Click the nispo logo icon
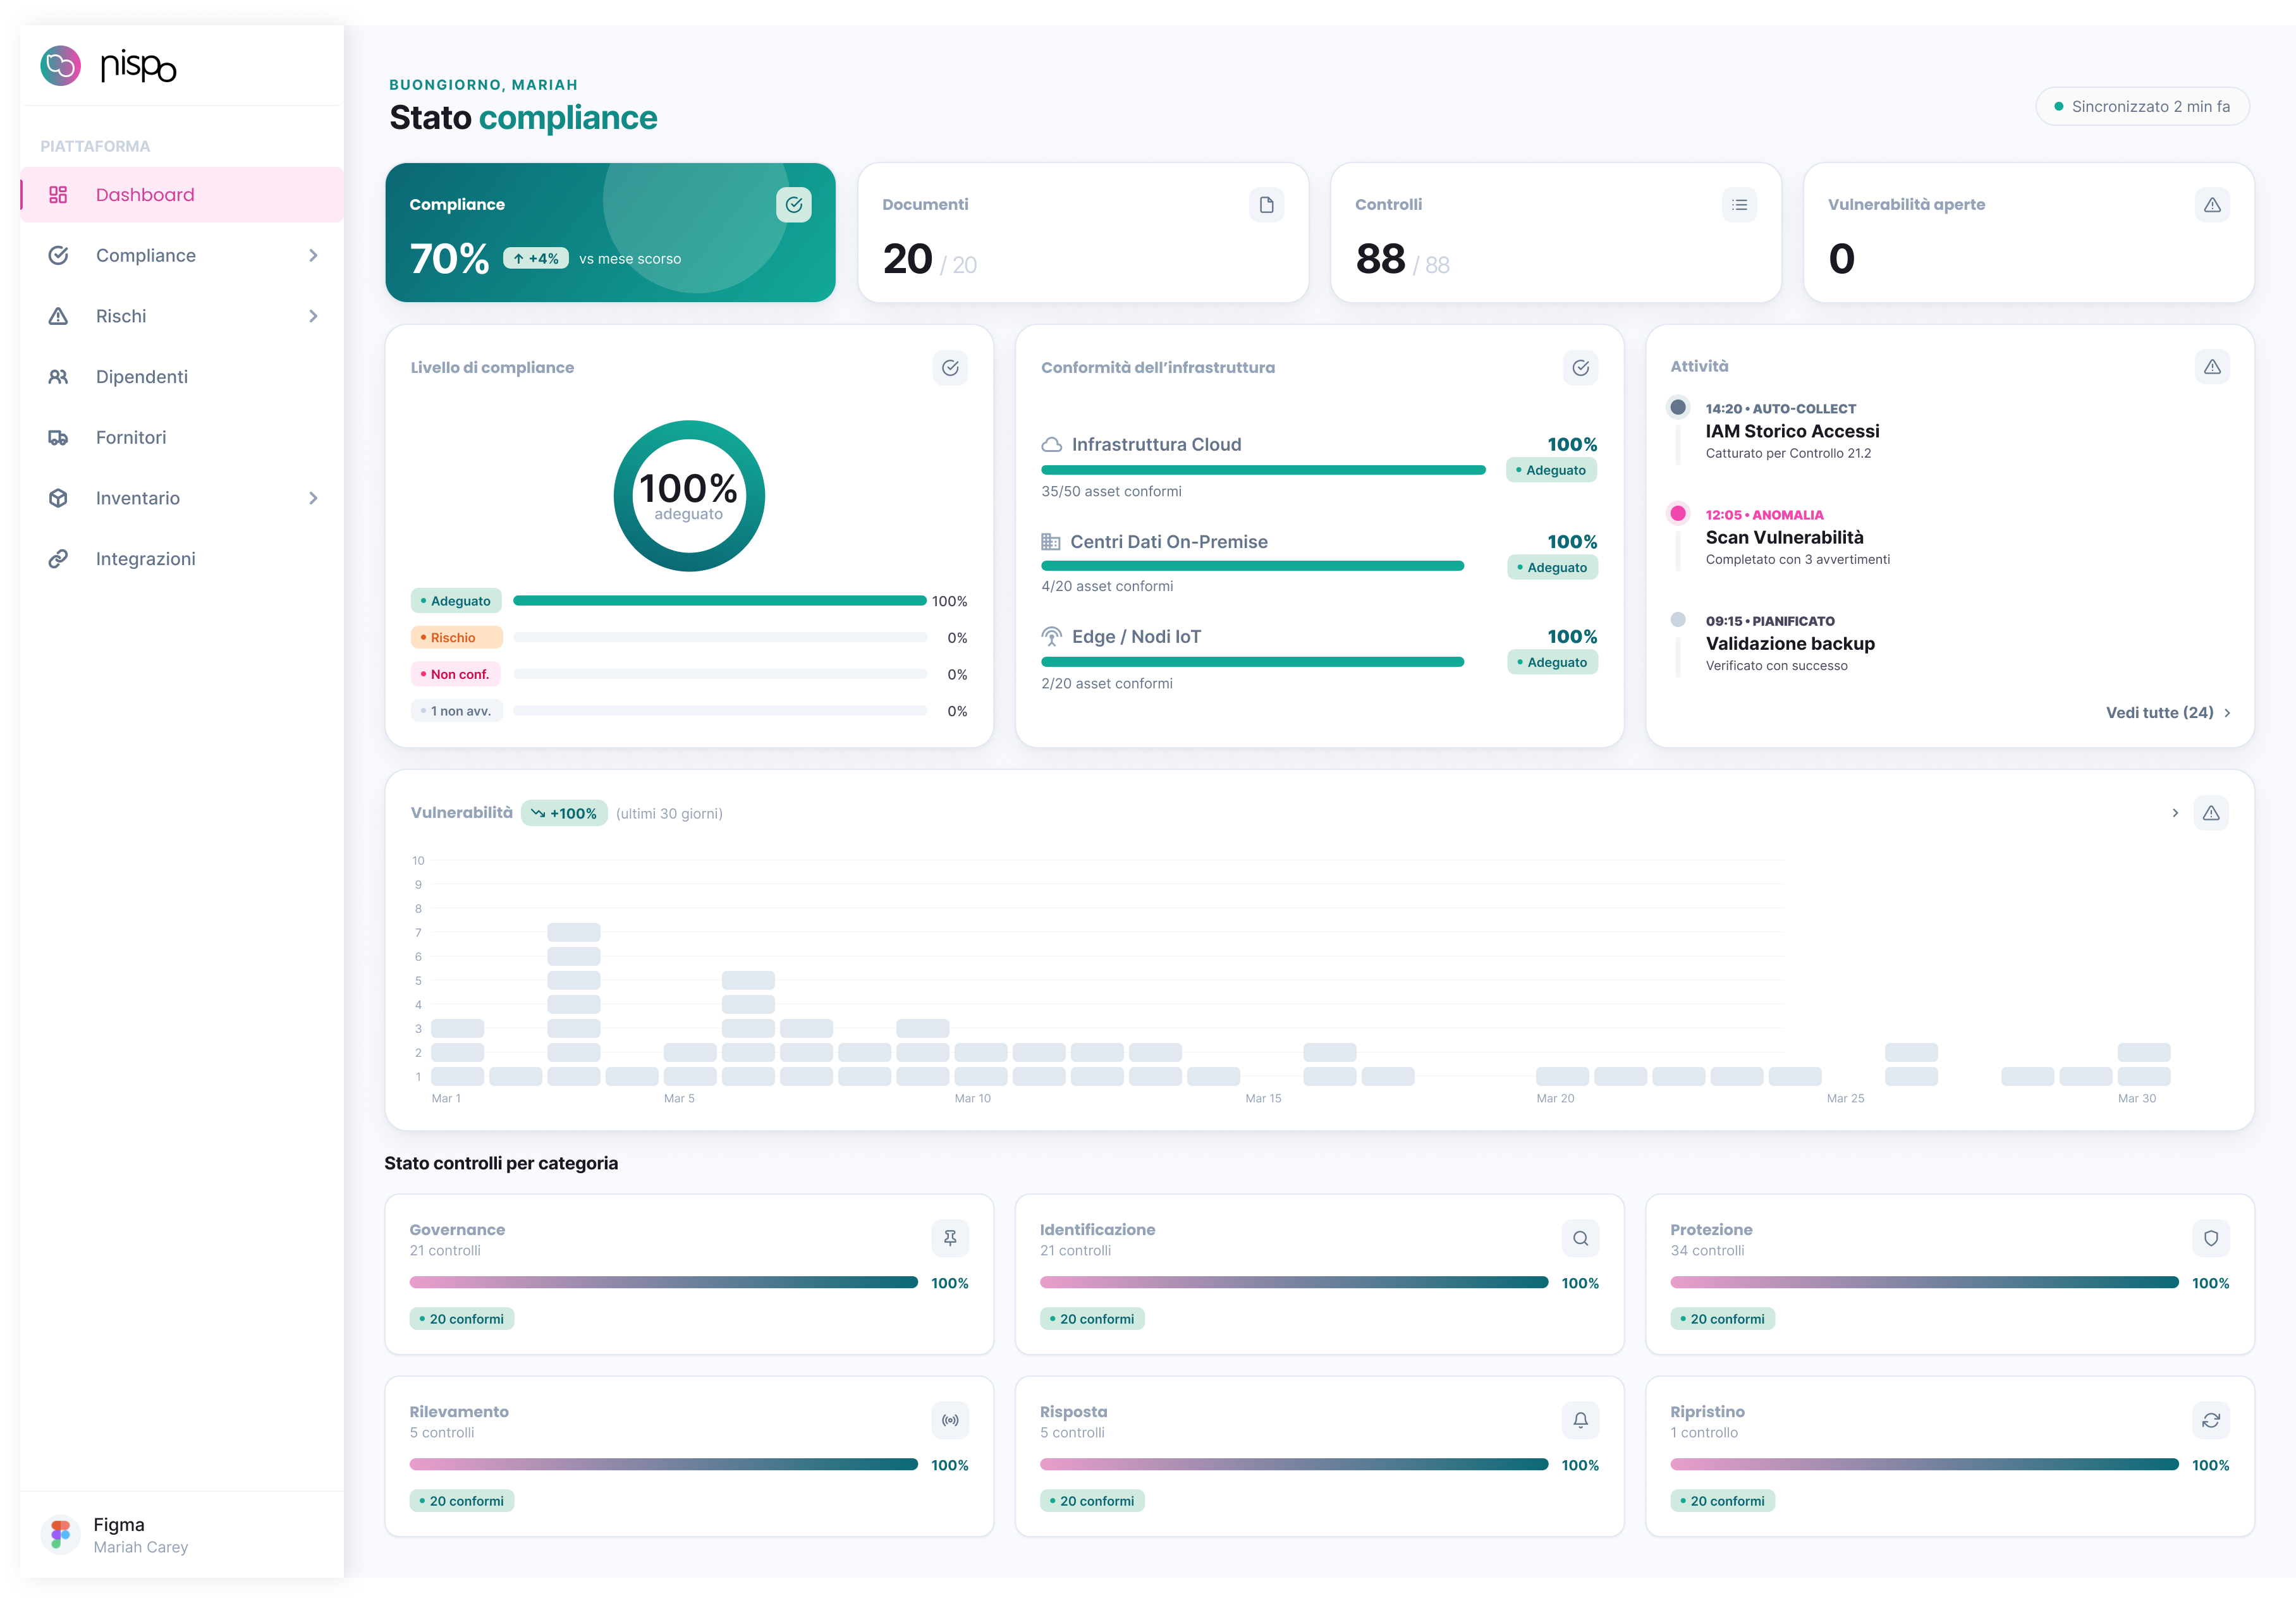Screen dimensions: 2296x1603 [60, 65]
